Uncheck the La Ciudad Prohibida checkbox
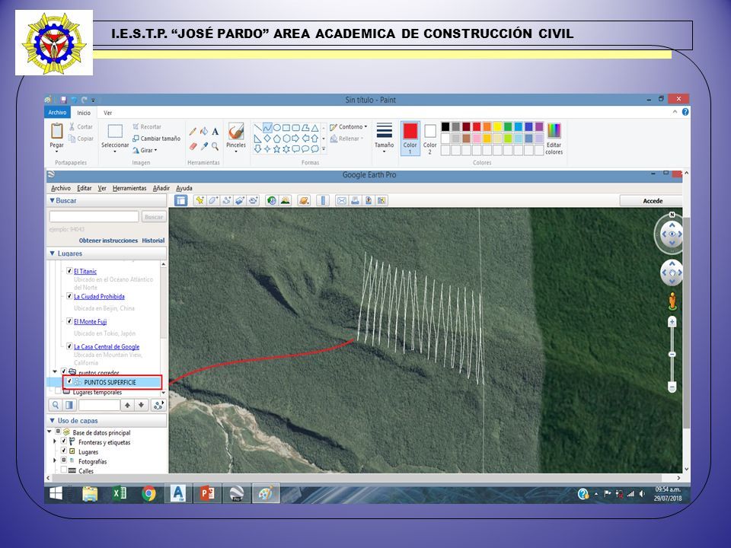This screenshot has height=548, width=731. [x=69, y=296]
